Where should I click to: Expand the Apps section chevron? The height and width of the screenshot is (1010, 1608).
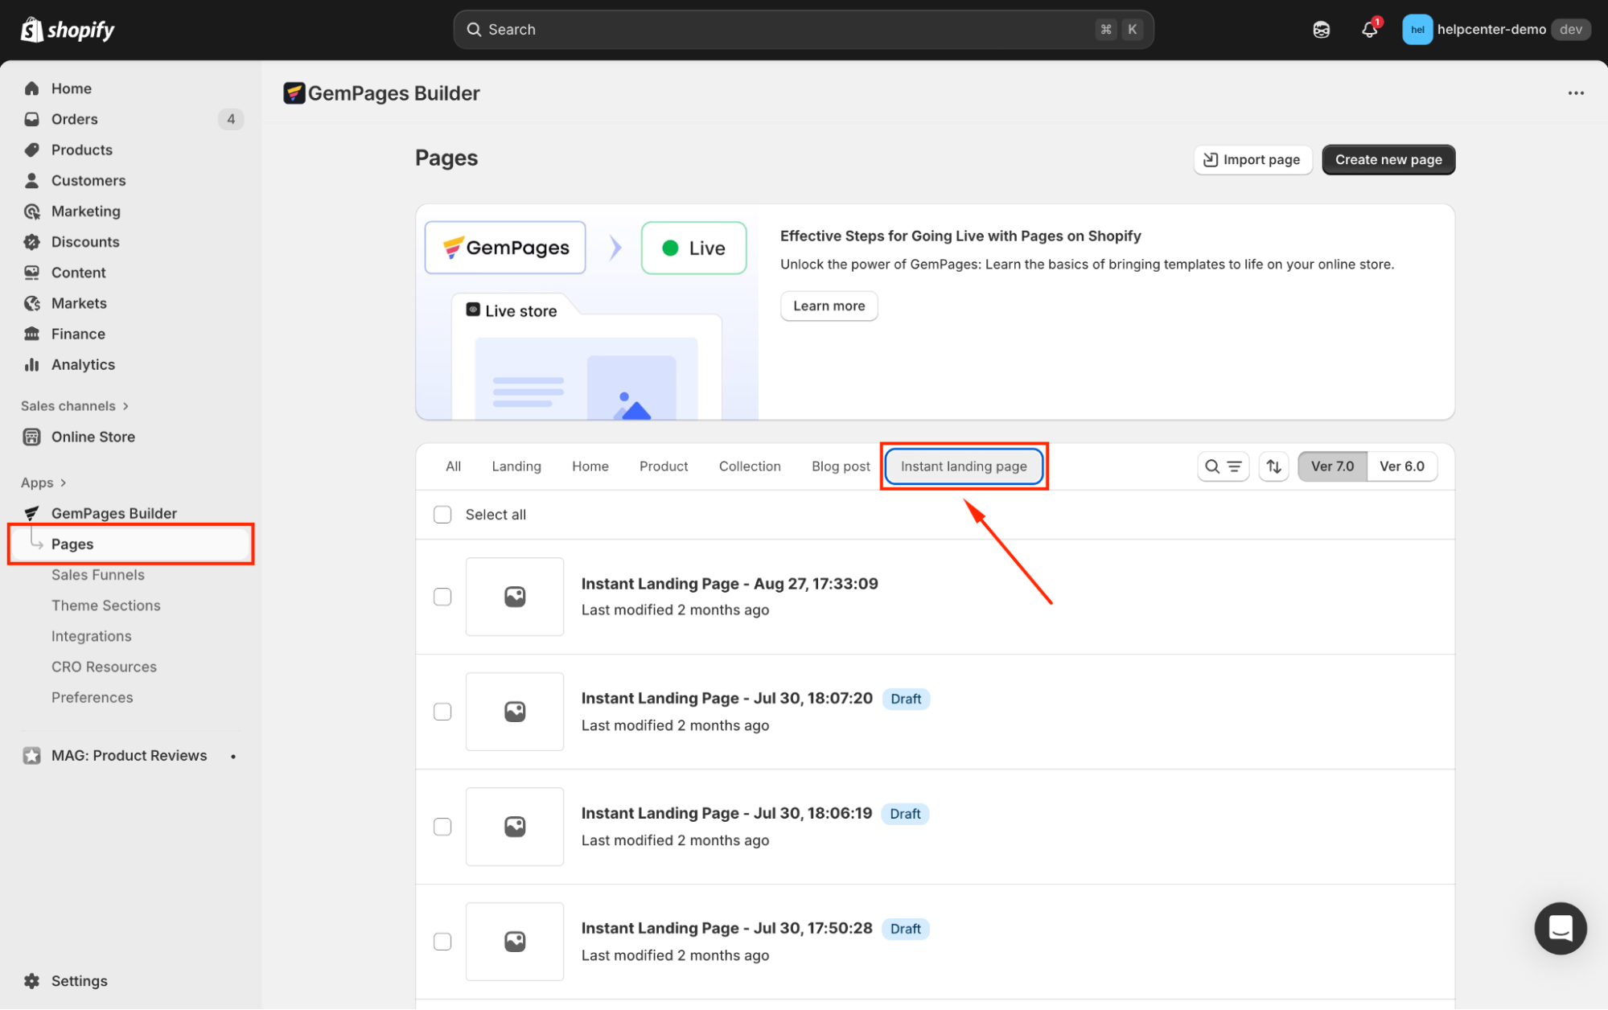[63, 482]
